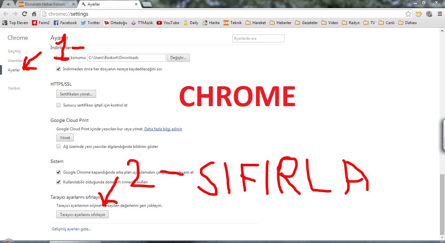Expand the Video bookmark folder
The width and height of the screenshot is (445, 243).
tap(330, 23)
